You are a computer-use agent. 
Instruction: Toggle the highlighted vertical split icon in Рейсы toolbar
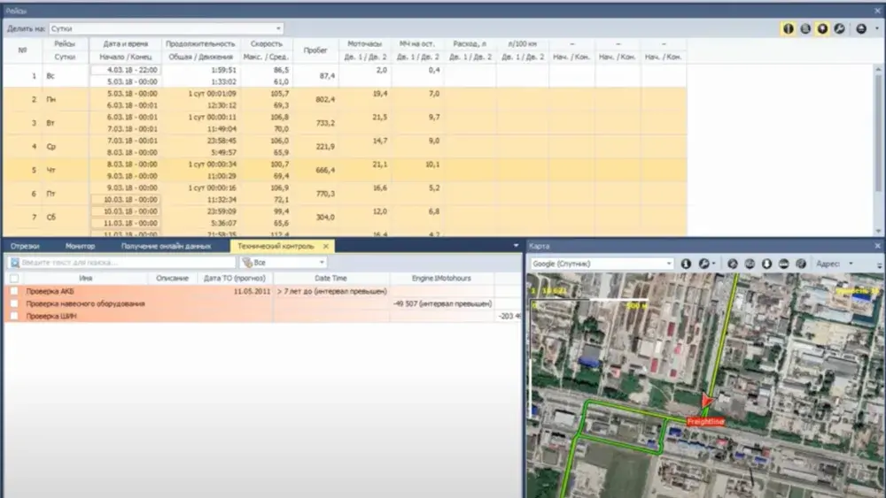(789, 29)
